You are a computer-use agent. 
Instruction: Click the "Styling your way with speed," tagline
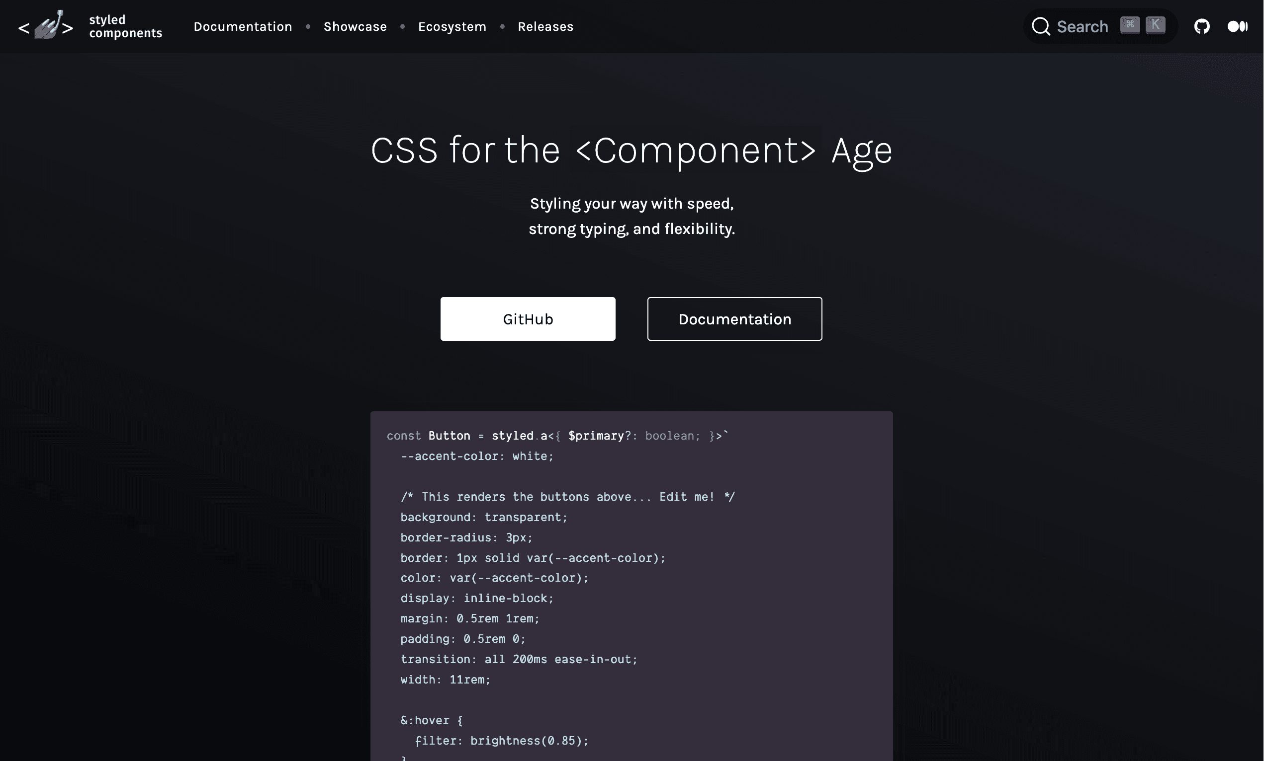[x=632, y=204]
